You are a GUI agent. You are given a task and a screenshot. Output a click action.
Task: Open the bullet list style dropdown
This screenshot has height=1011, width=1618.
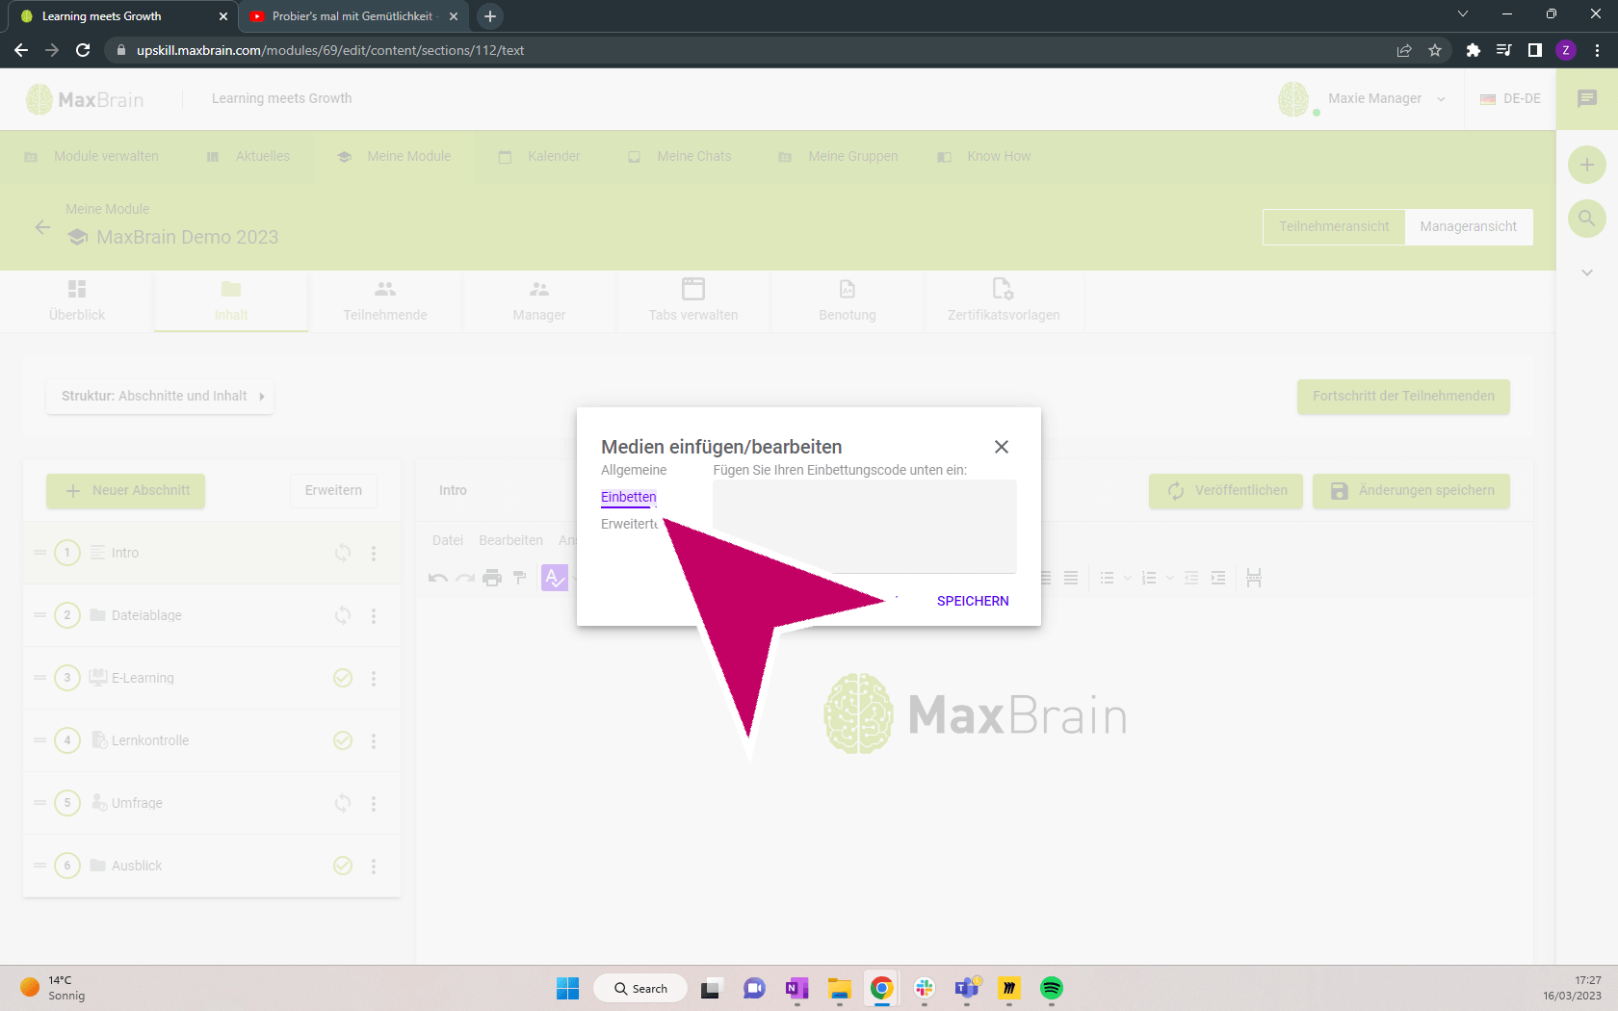click(x=1128, y=578)
